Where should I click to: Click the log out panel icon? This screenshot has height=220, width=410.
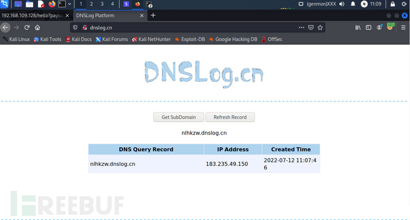tap(404, 4)
